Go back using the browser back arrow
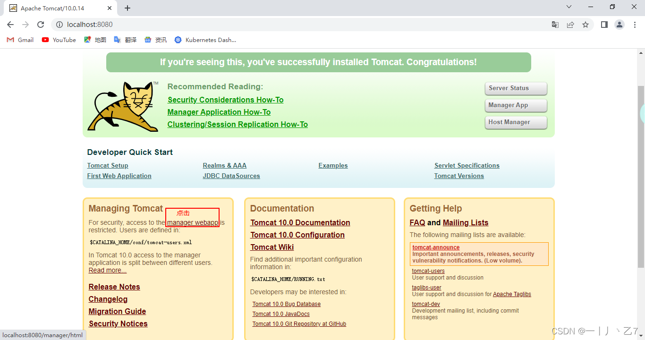The image size is (645, 340). [10, 25]
